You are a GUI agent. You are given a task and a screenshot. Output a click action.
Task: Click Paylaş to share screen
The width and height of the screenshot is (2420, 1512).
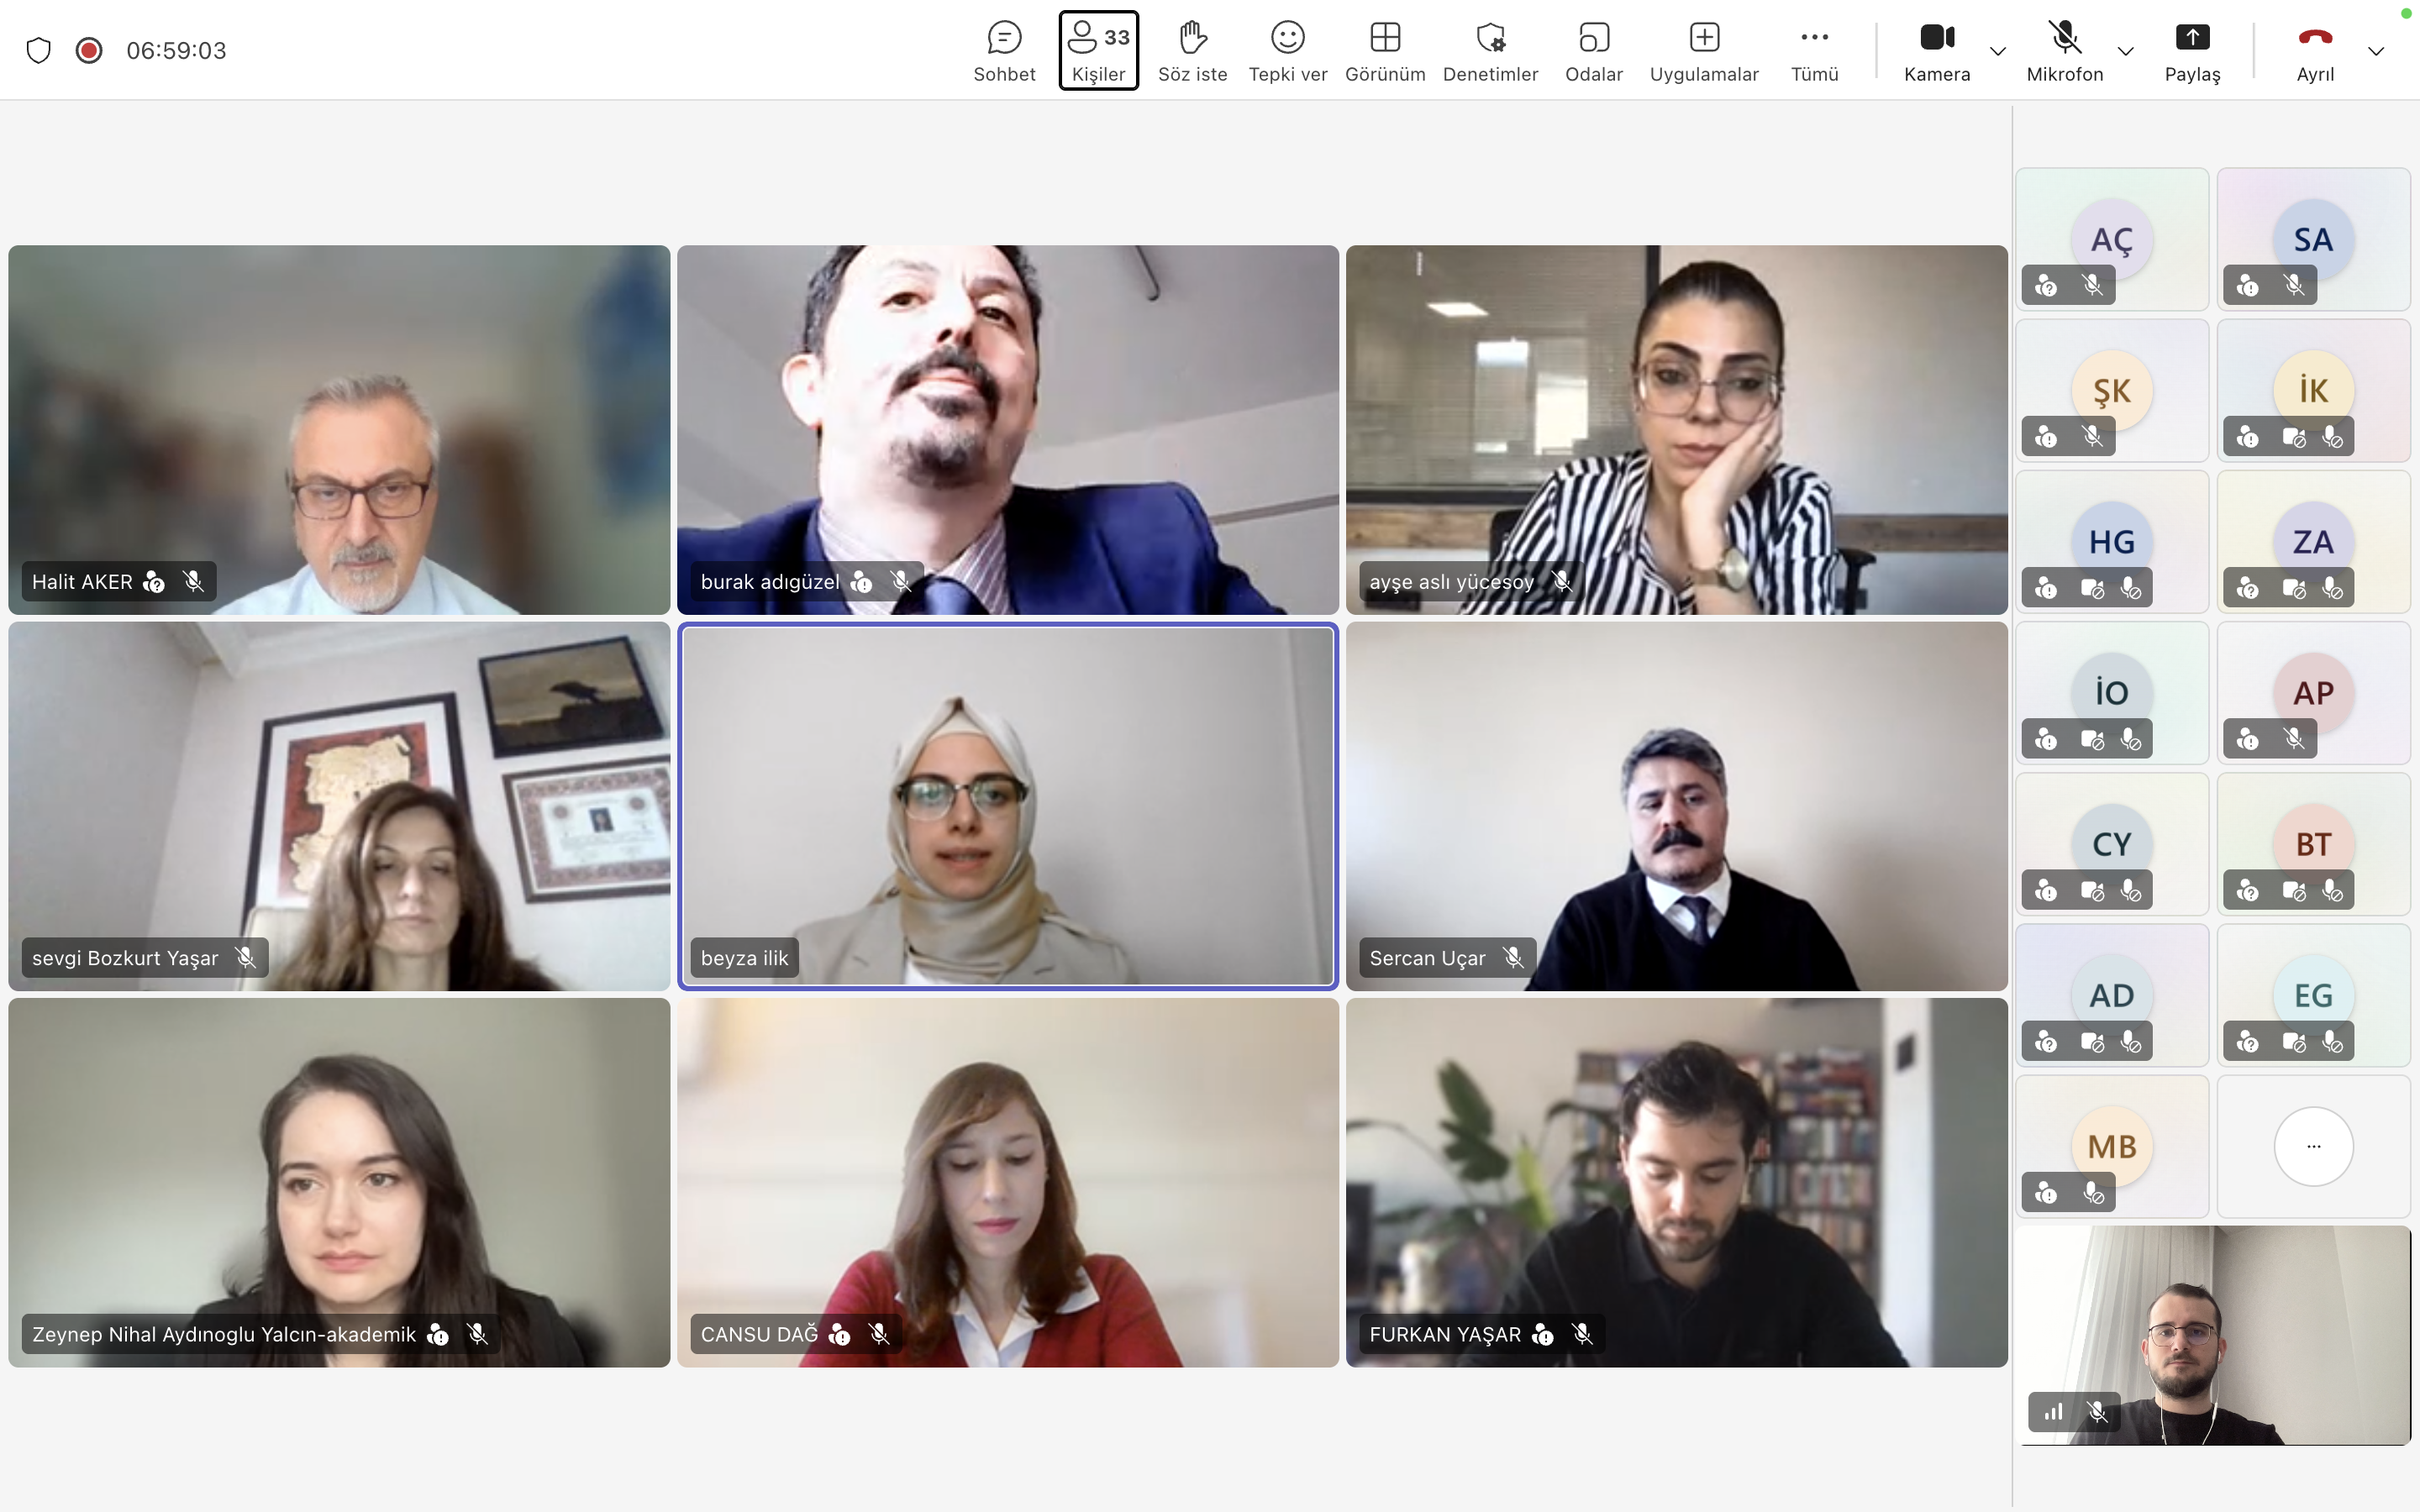(x=2192, y=50)
